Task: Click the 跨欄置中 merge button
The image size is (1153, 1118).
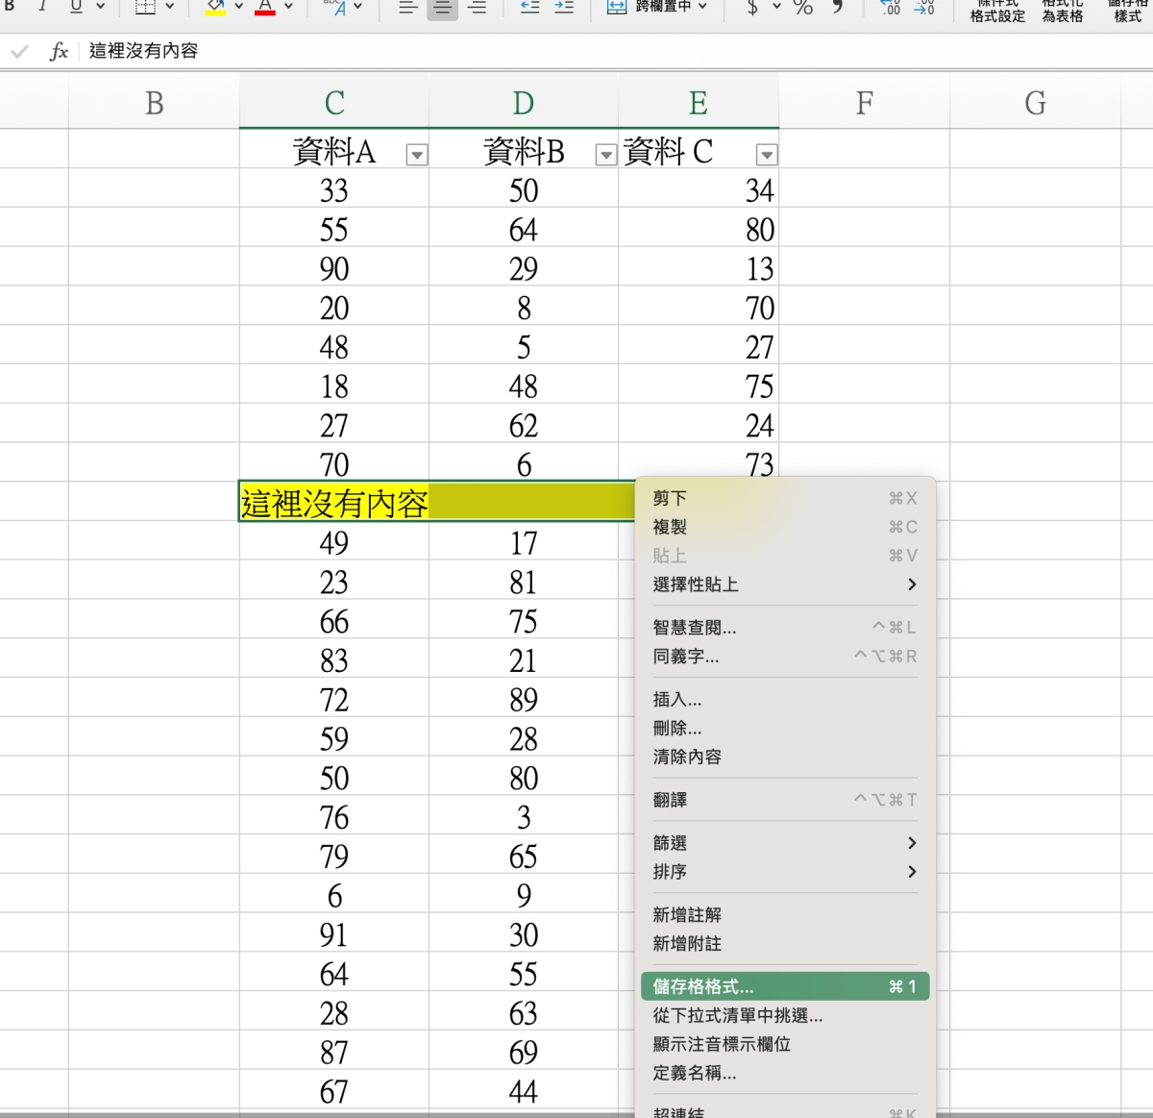Action: point(657,7)
